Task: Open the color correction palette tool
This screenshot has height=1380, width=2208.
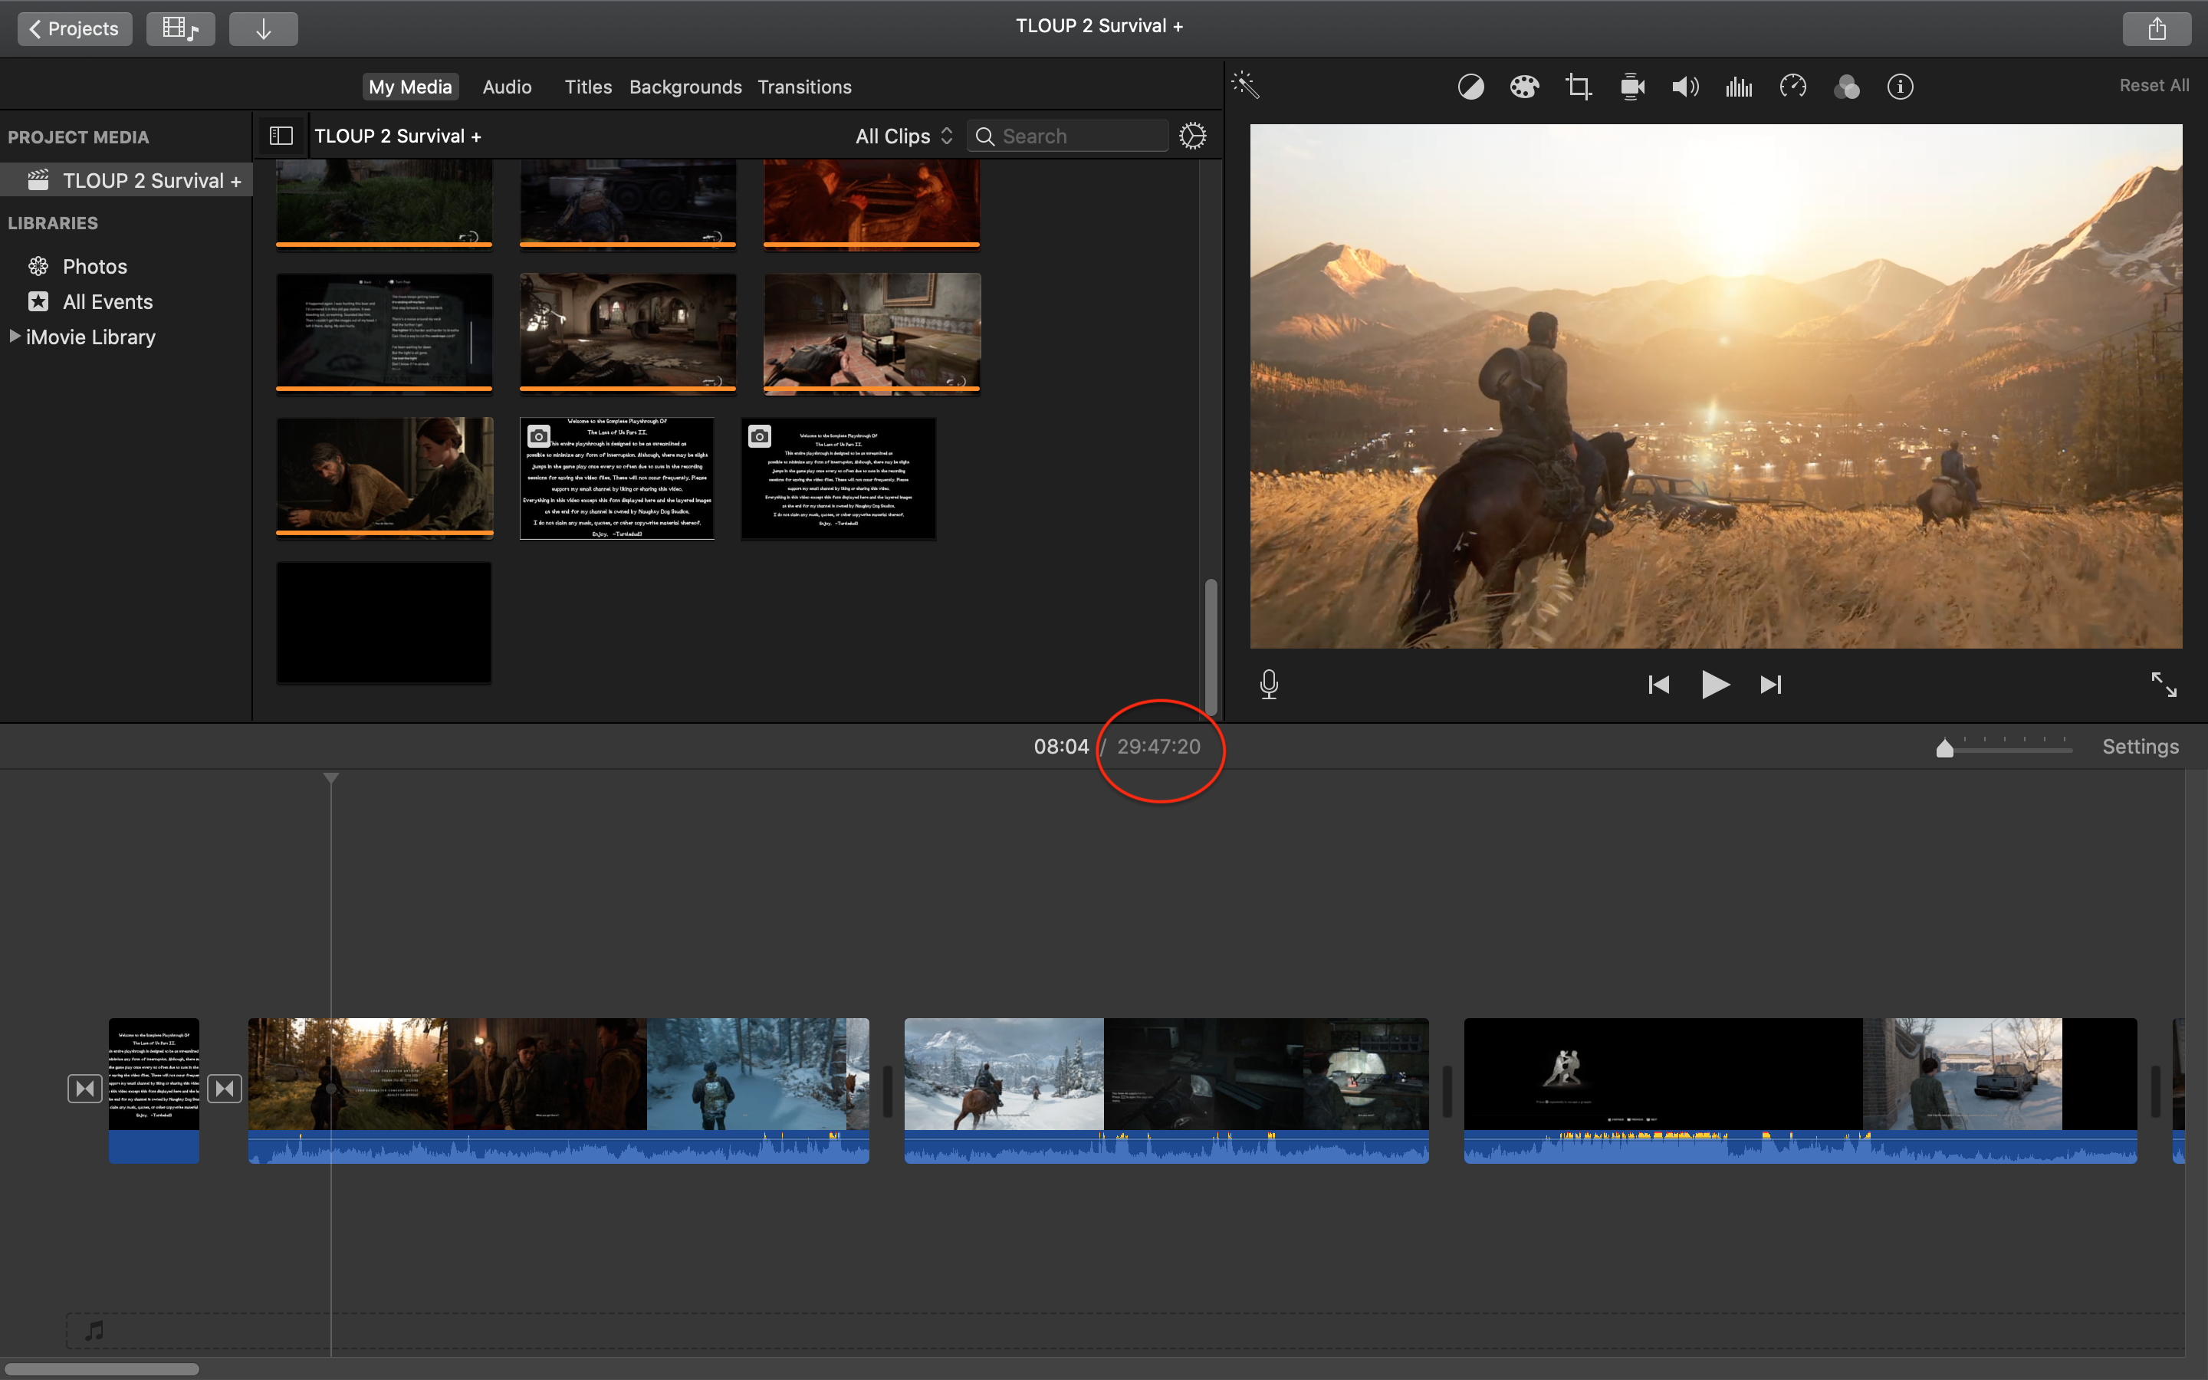Action: (x=1523, y=87)
